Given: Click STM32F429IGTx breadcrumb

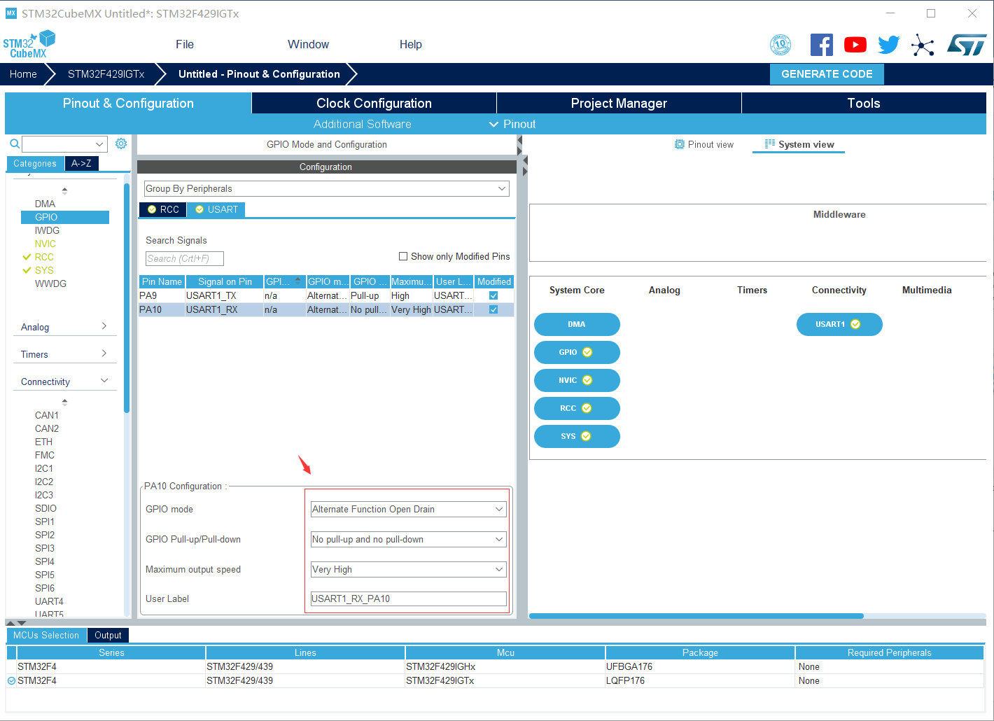Looking at the screenshot, I should [x=106, y=74].
